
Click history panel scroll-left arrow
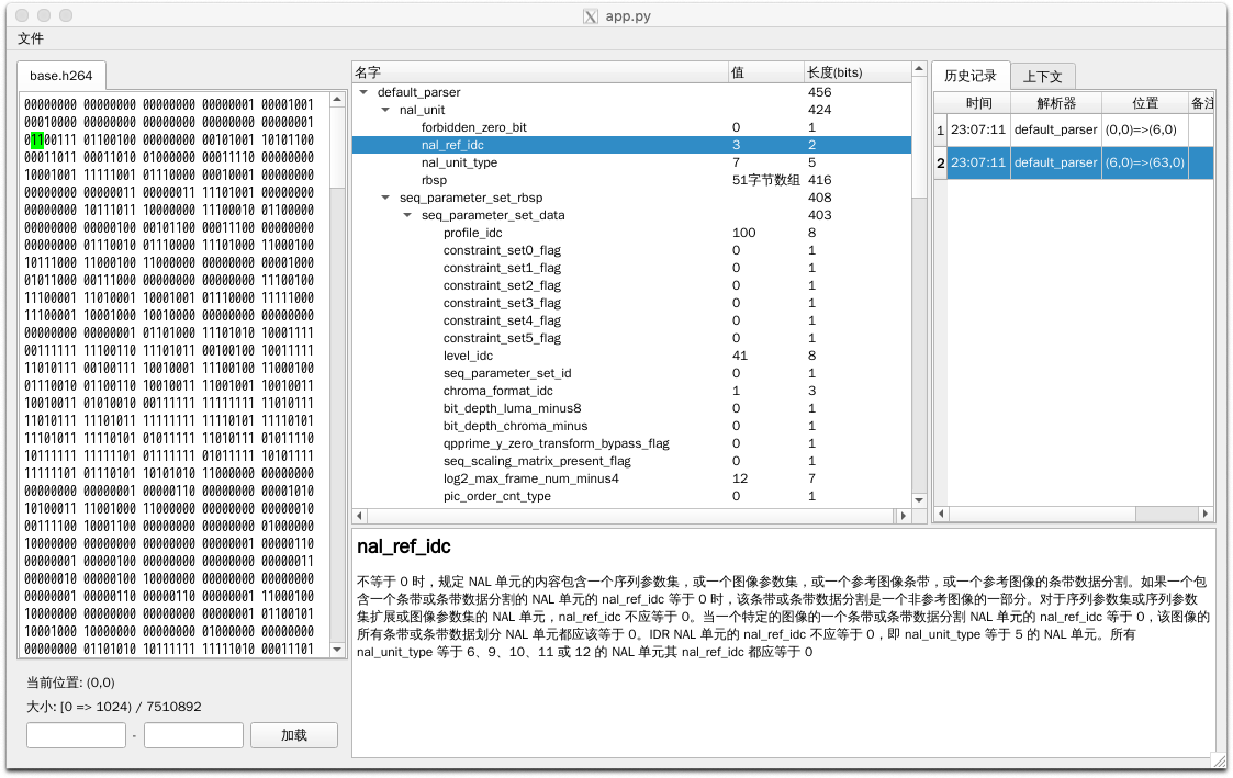click(x=941, y=514)
